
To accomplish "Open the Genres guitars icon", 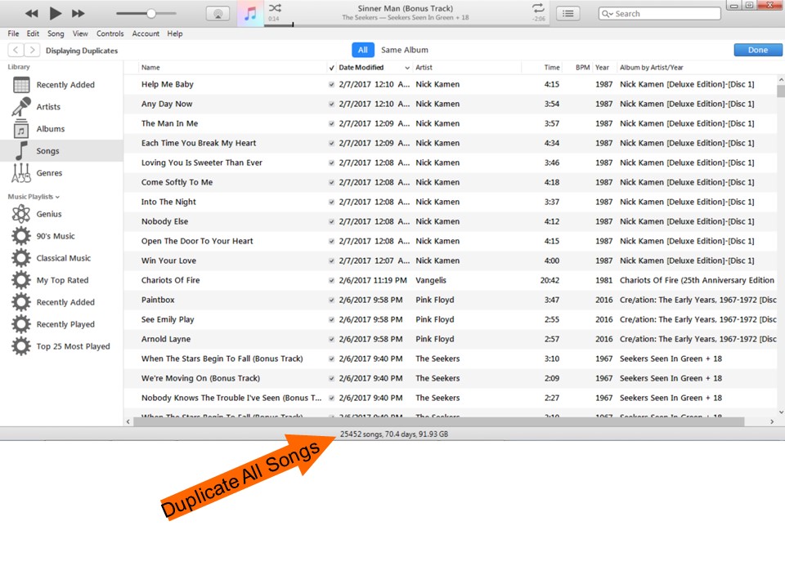I will 21,173.
